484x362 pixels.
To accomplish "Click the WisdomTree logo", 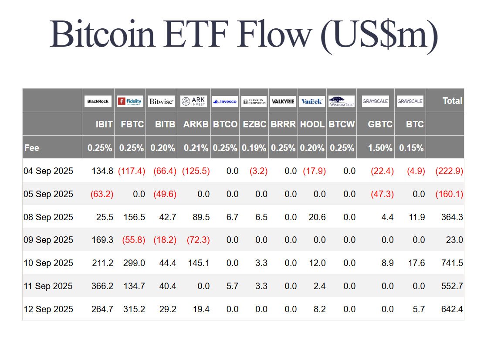I will (x=342, y=101).
